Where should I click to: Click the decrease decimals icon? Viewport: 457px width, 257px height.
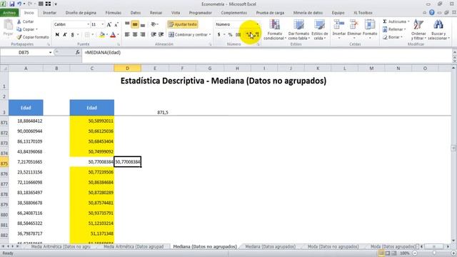256,35
